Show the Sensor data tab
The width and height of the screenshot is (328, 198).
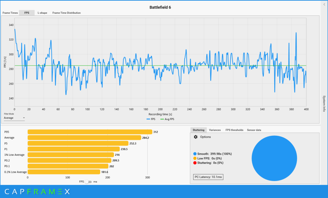254,130
